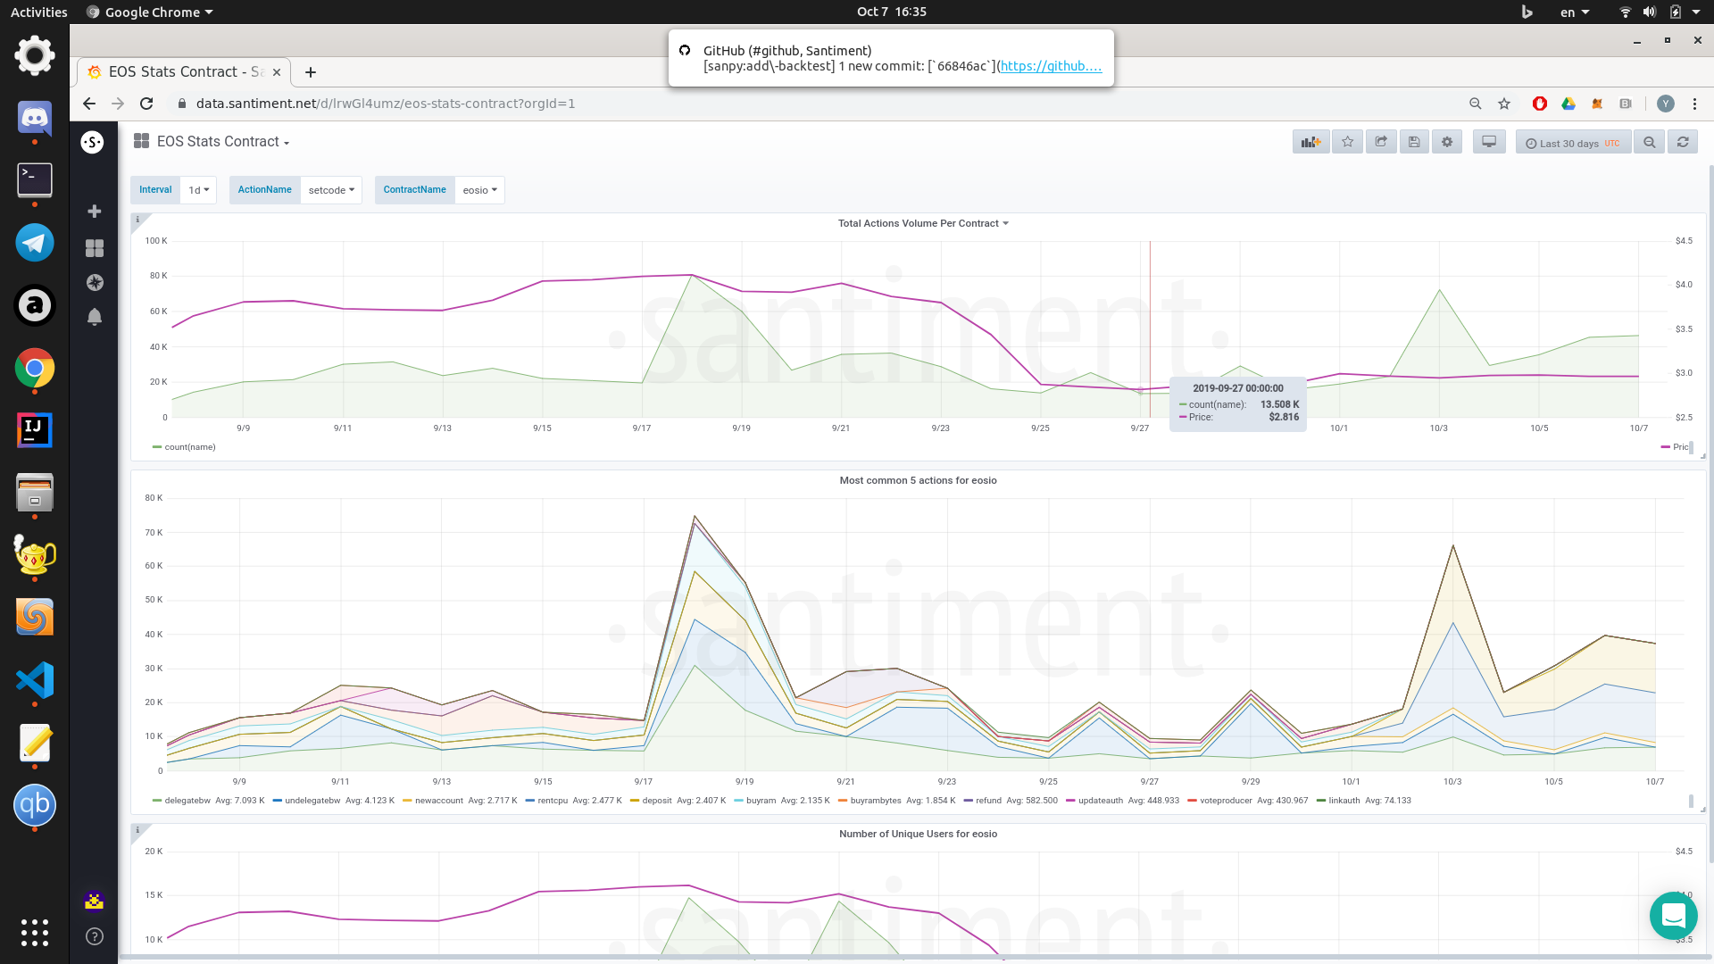Click the info icon of the Total Actions panel
The width and height of the screenshot is (1714, 964).
(137, 219)
